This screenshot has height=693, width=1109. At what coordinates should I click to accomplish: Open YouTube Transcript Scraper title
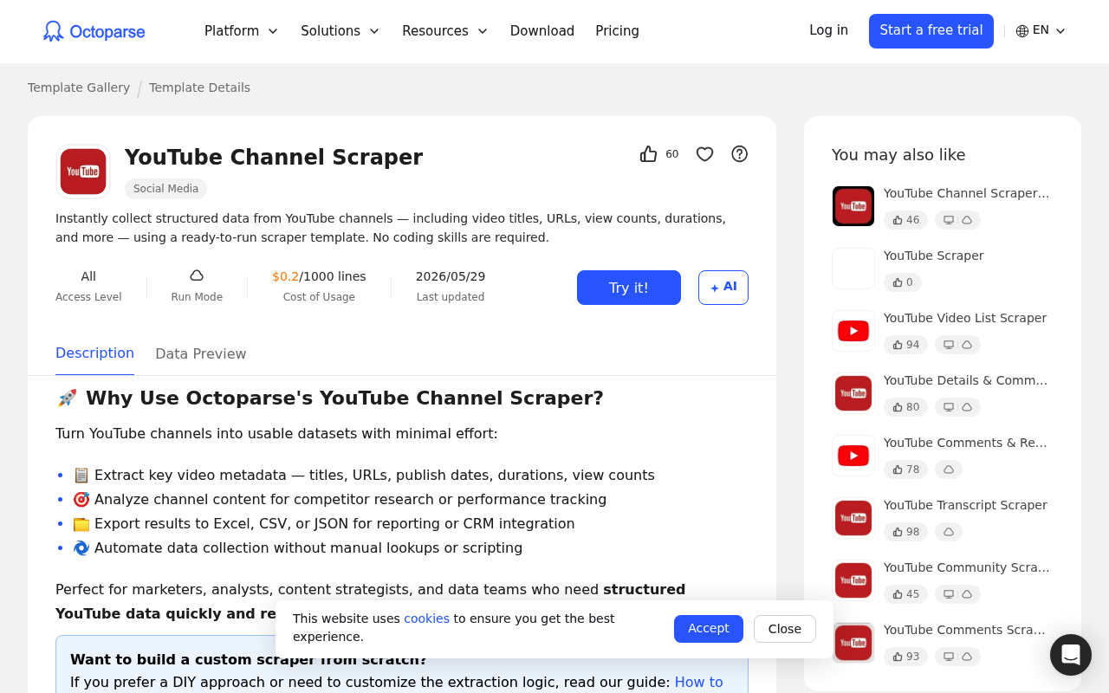(x=965, y=505)
